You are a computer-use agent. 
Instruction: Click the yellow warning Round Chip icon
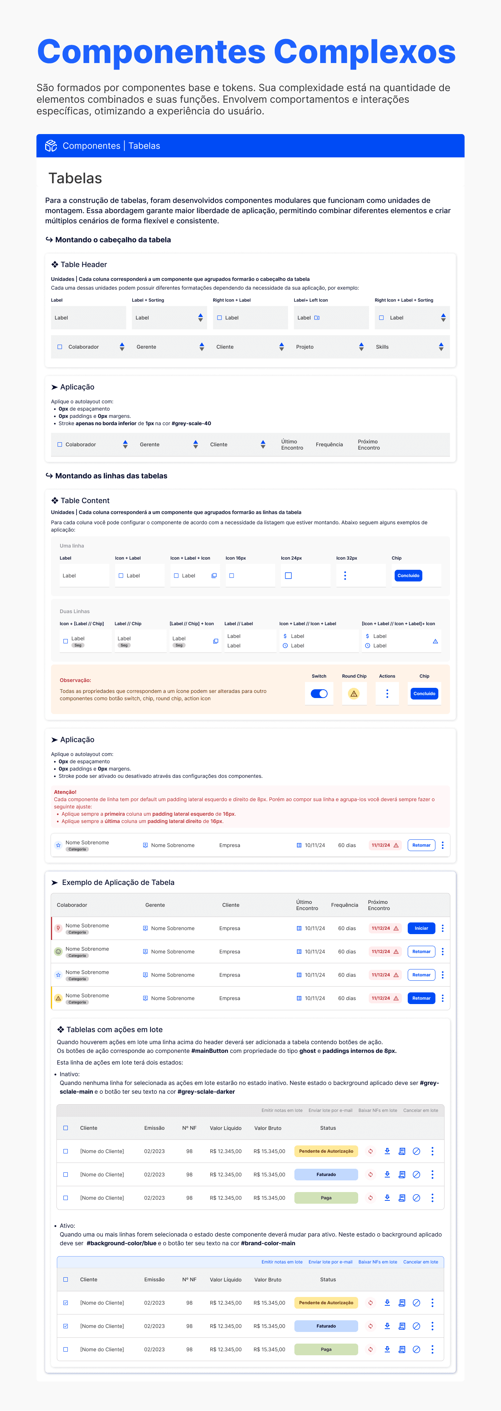354,693
